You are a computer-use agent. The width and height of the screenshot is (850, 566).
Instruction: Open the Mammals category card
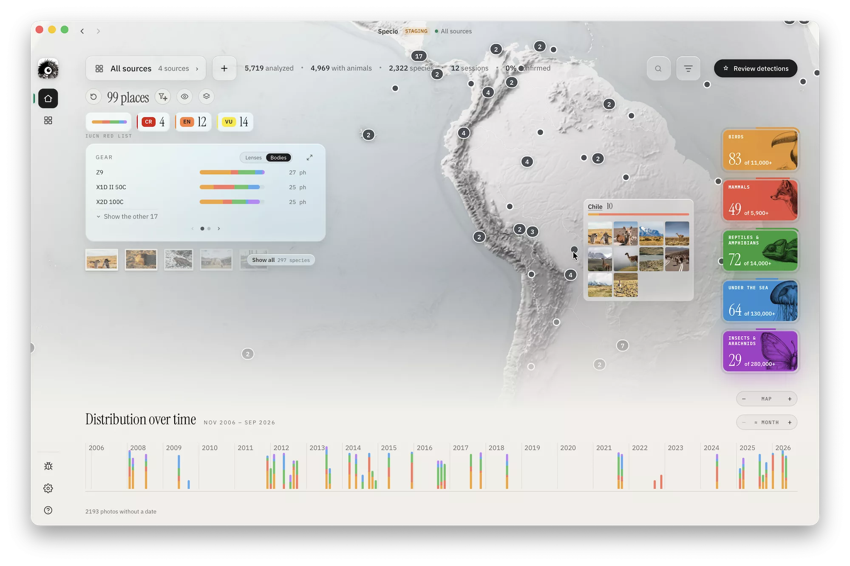(x=760, y=200)
